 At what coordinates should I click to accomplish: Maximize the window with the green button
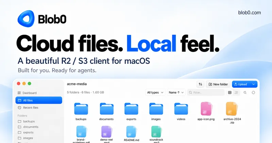pos(30,84)
